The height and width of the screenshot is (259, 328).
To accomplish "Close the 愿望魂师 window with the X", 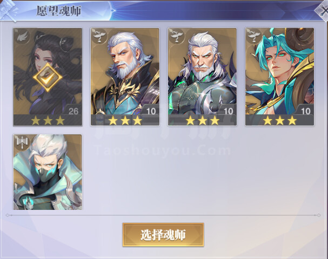I will pos(323,10).
